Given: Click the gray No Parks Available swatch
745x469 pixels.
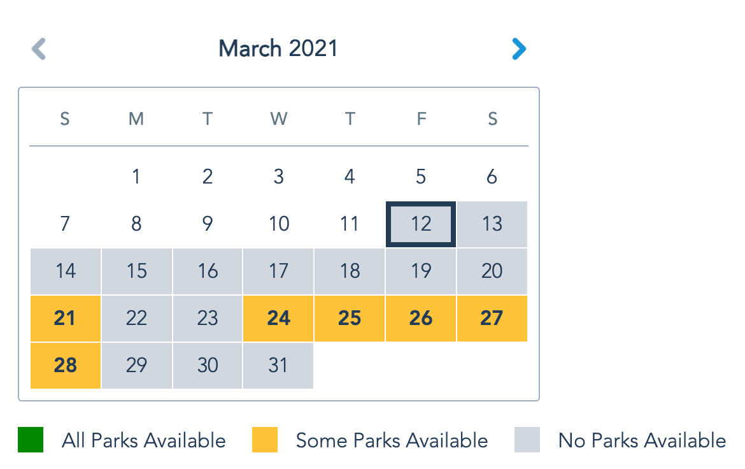Looking at the screenshot, I should pos(527,440).
